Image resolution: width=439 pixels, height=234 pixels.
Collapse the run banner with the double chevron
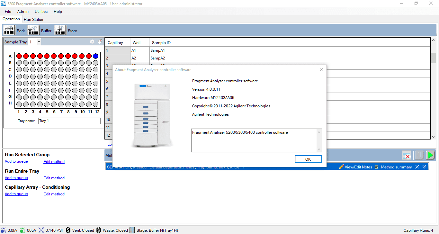coord(424,167)
